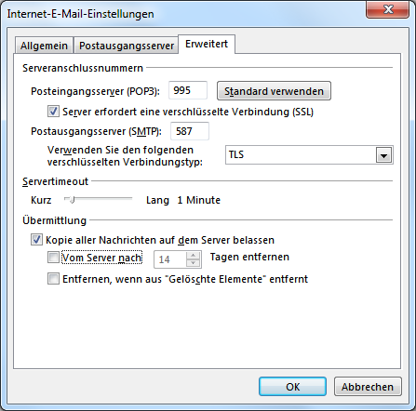Enable the Vom Server nach checkbox

tap(53, 258)
